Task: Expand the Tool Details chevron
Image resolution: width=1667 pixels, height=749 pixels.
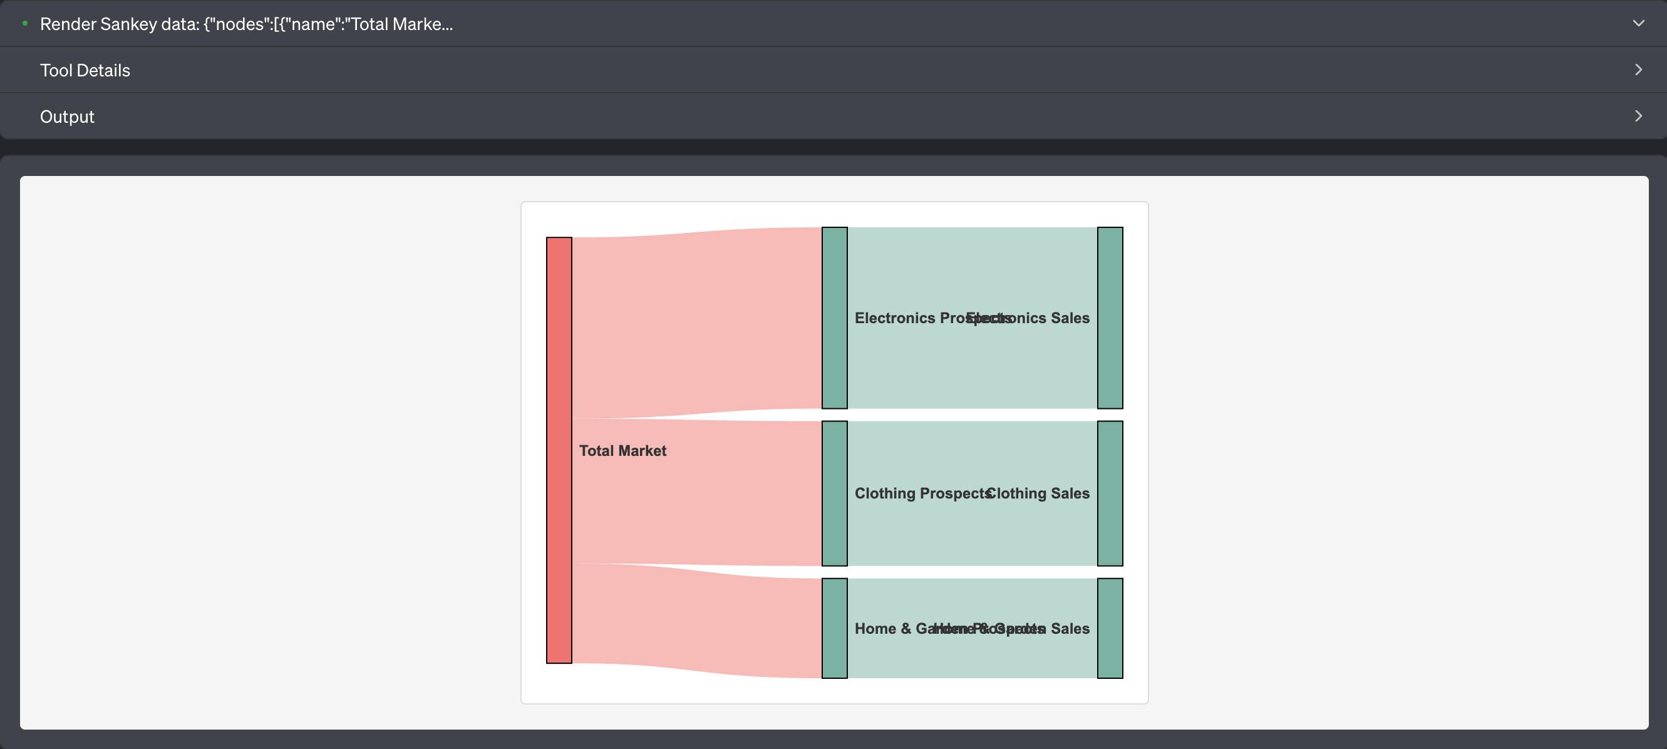Action: (1638, 70)
